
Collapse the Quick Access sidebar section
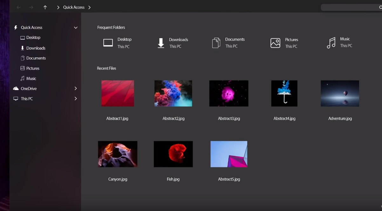(76, 28)
